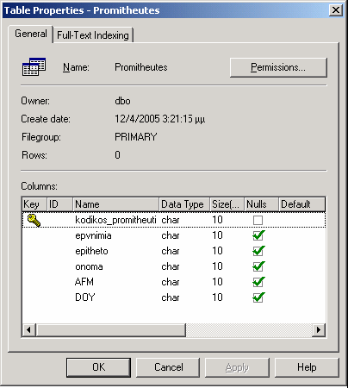Toggle Nulls checkbox for epvnimia column

[258, 235]
